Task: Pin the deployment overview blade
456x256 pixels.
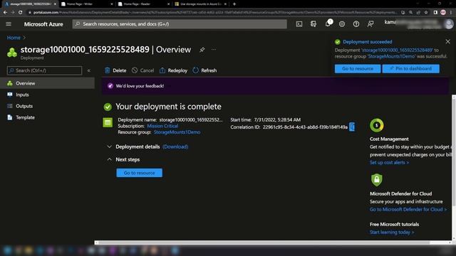Action: (202, 50)
